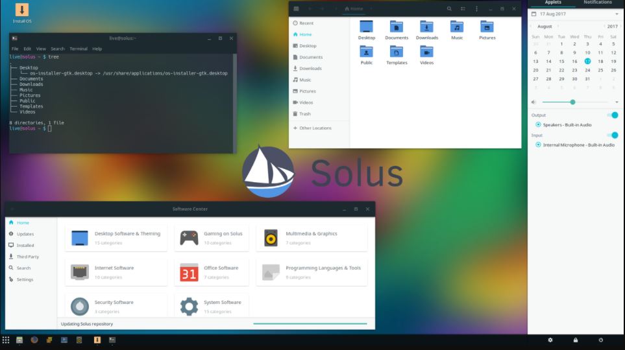Open the Templates folder icon in Files

click(396, 52)
